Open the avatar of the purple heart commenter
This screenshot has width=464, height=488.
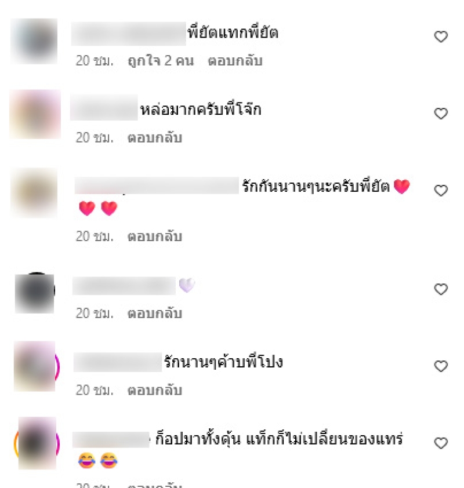(35, 293)
